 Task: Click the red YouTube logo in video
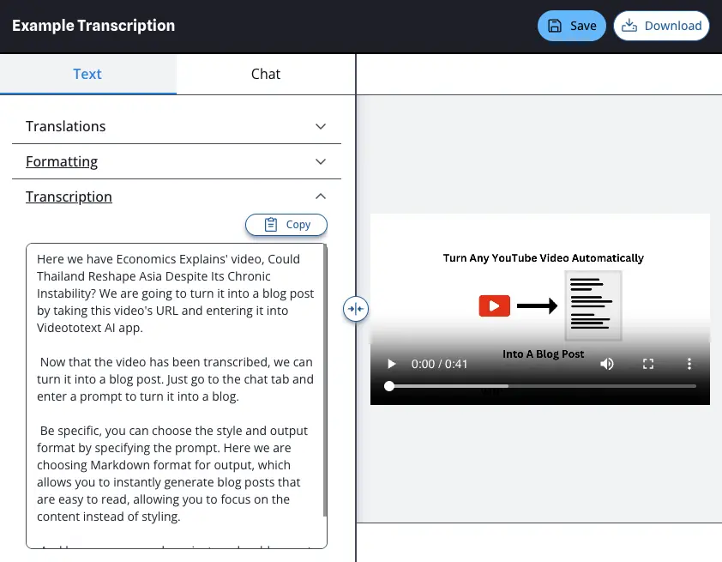tap(495, 305)
